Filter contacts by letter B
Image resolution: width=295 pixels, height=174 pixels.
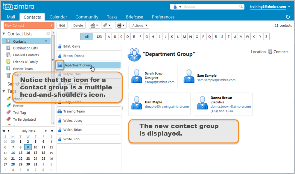click(x=115, y=37)
